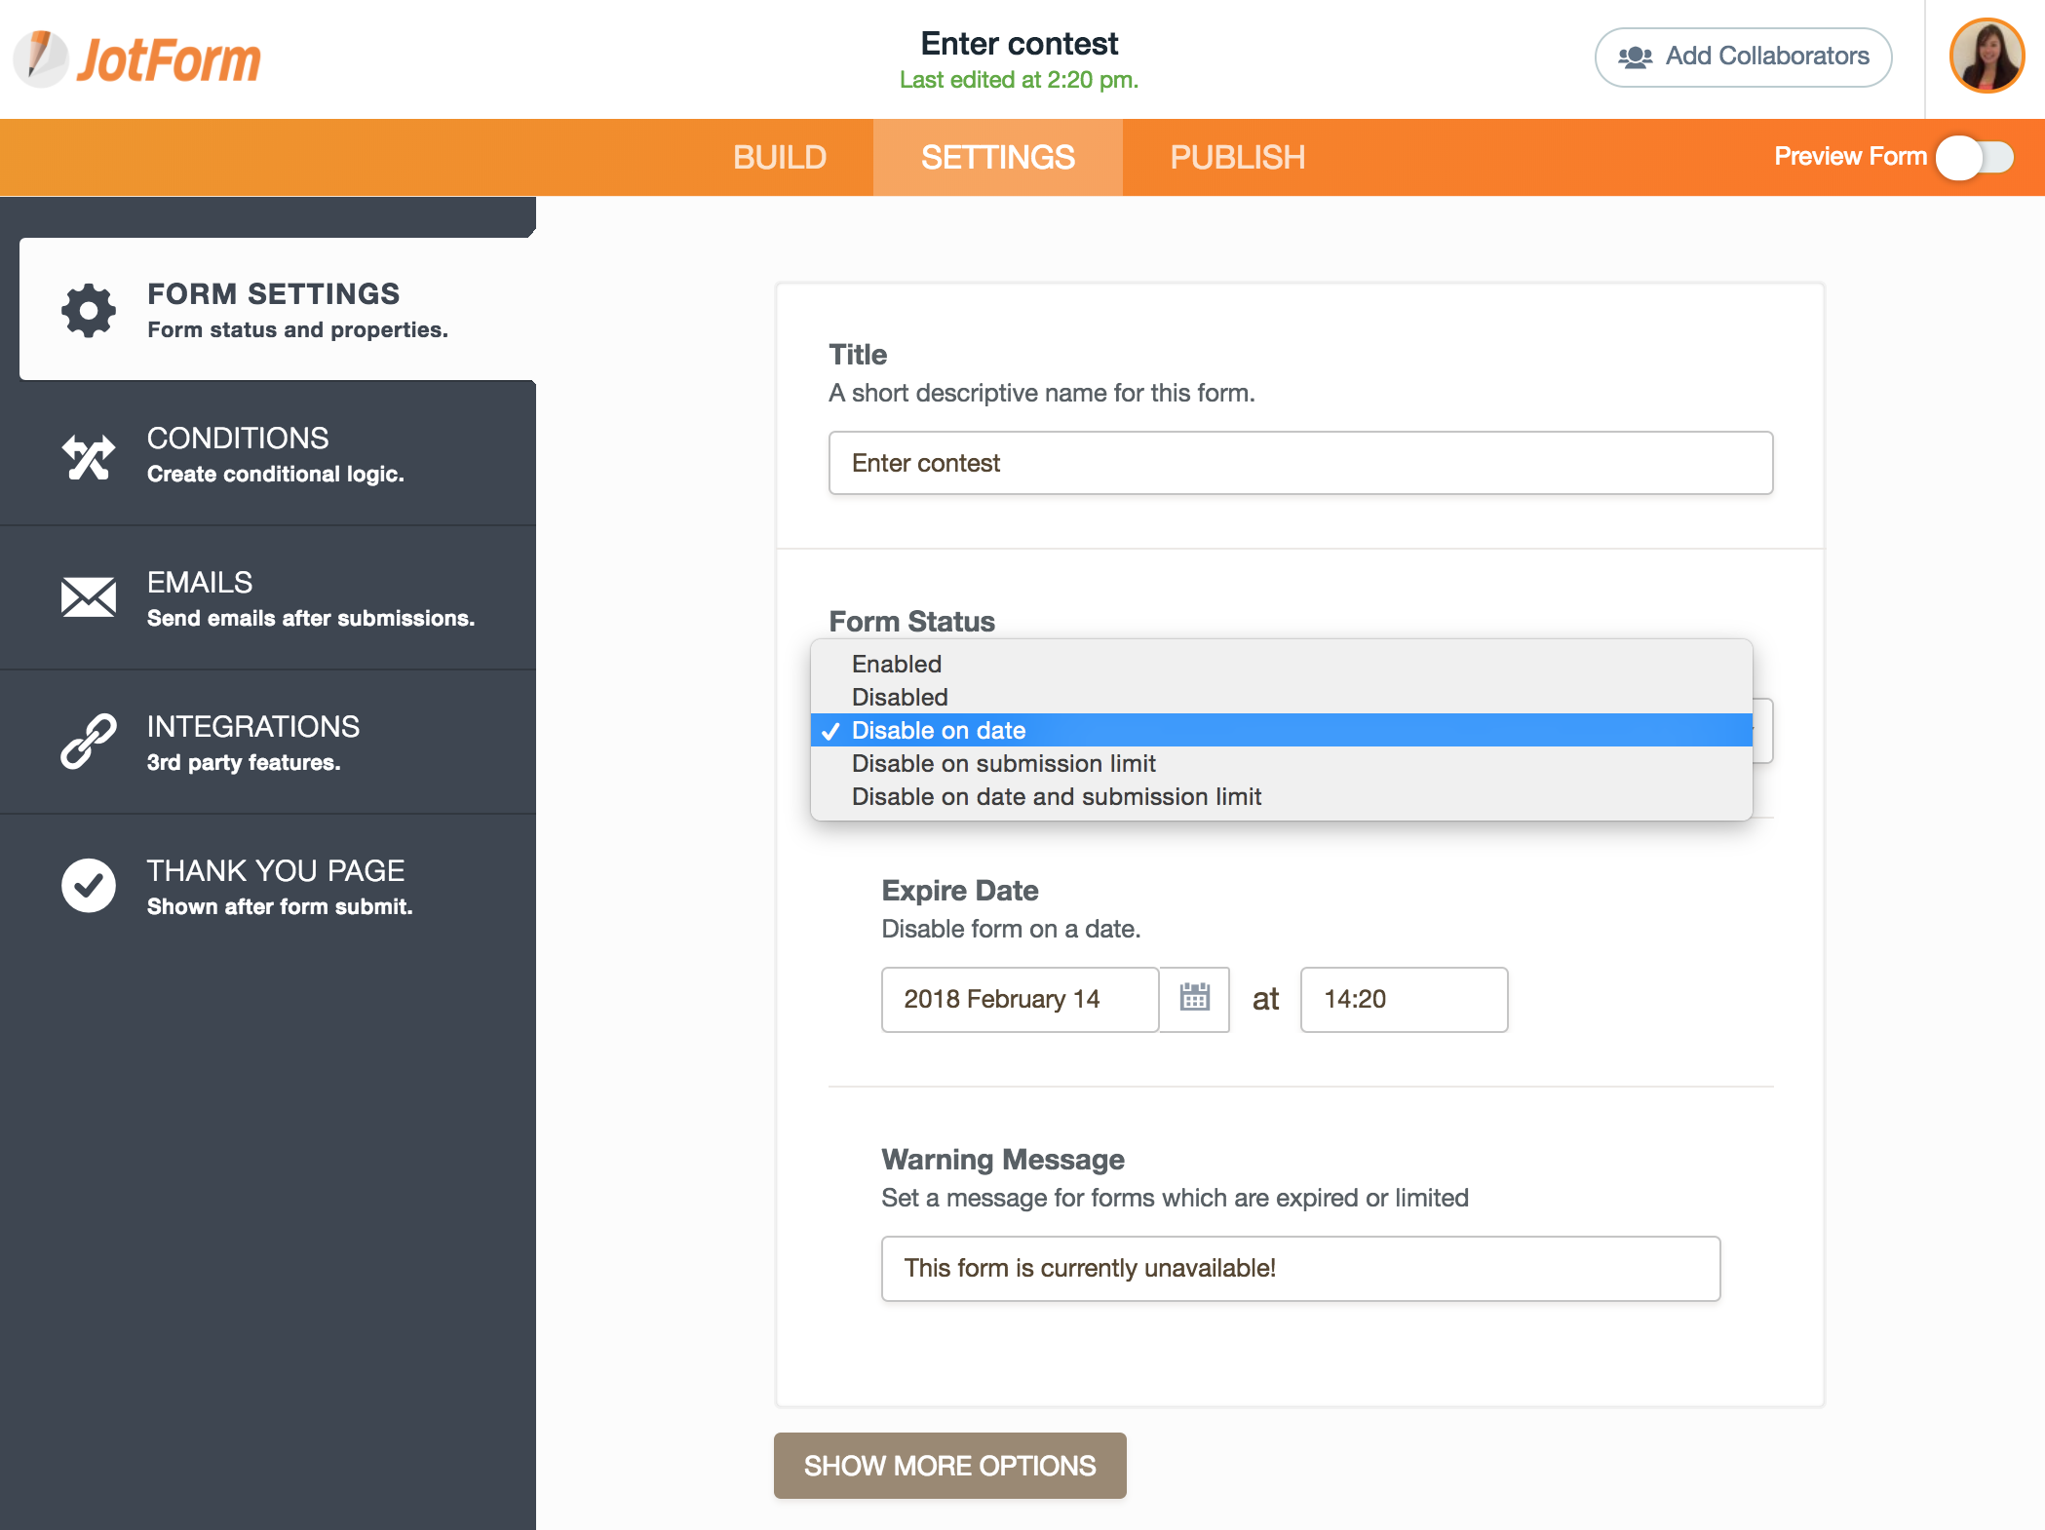The image size is (2045, 1530).
Task: Switch to the BUILD tab
Action: tap(780, 157)
